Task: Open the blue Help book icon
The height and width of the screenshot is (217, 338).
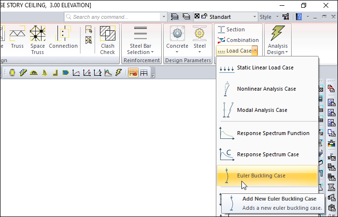Action: tap(299, 16)
